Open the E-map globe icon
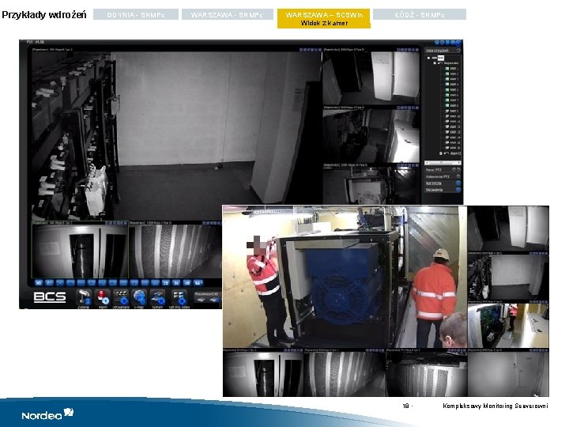Screen dimensions: 569x427 [x=139, y=297]
